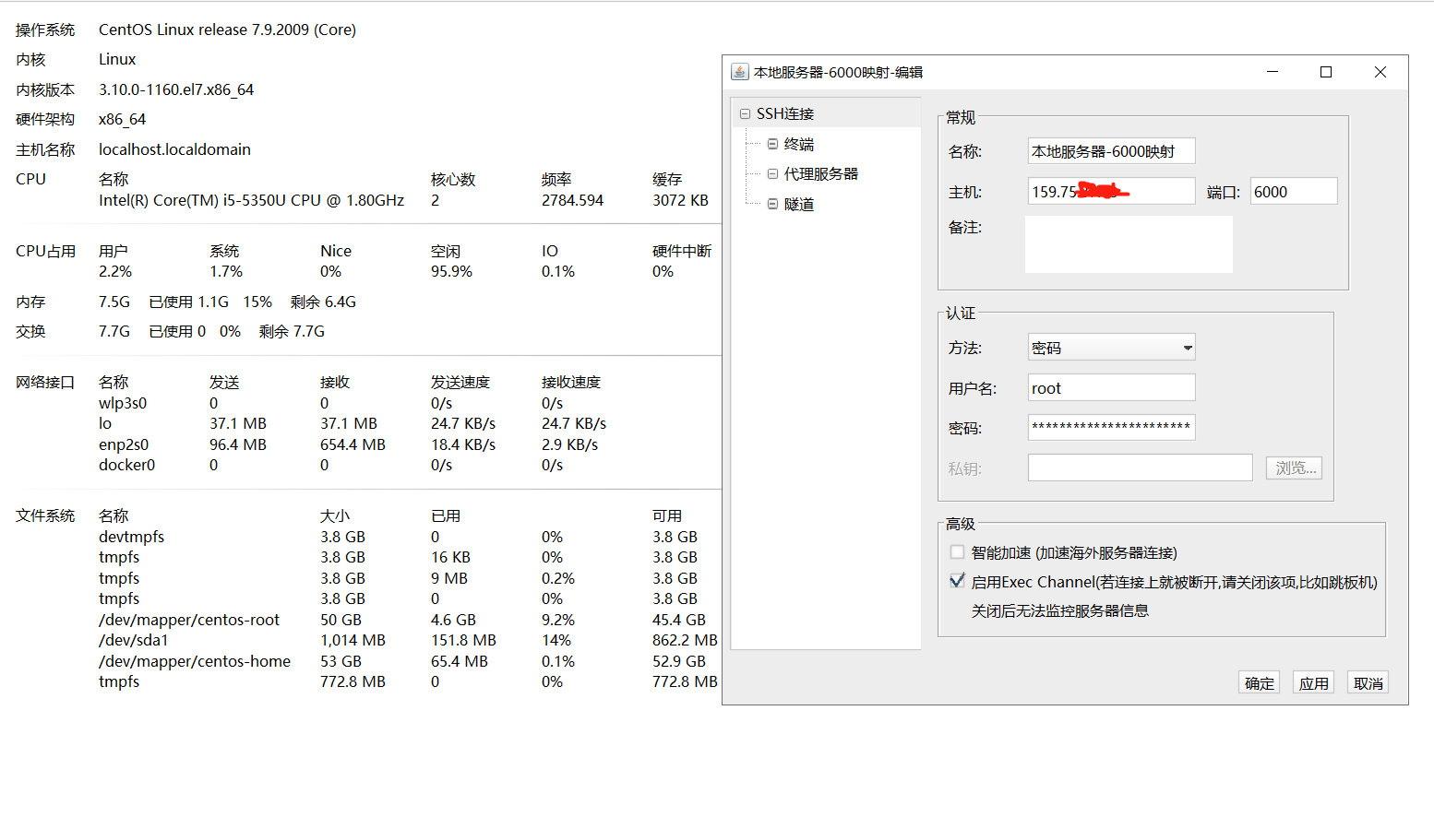This screenshot has height=829, width=1434.
Task: Click the filesystem name 'devtmpfs'
Action: pos(131,537)
